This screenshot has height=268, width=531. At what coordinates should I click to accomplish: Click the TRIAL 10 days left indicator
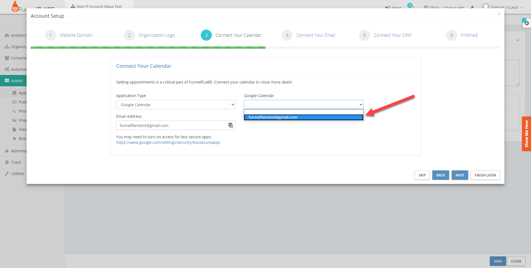444,7
